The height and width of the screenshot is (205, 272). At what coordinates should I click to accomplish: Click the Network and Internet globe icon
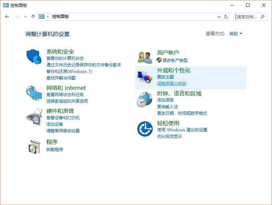point(34,93)
